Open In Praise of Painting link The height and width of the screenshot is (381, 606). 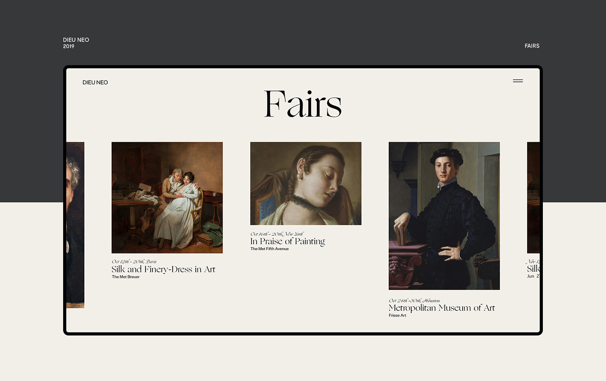[287, 241]
